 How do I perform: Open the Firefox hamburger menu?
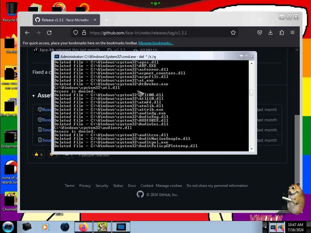[292, 32]
